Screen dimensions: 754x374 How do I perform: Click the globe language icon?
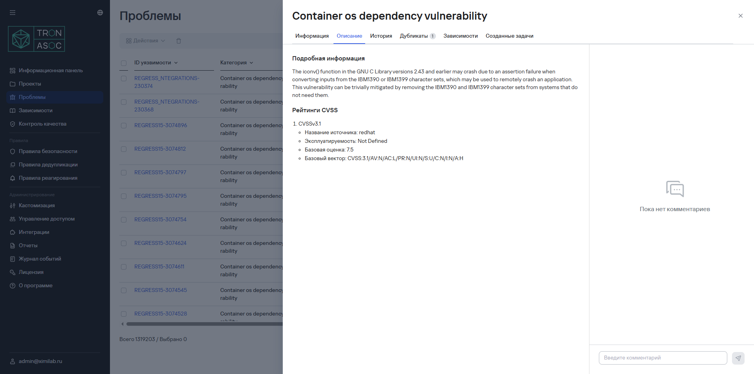[100, 13]
